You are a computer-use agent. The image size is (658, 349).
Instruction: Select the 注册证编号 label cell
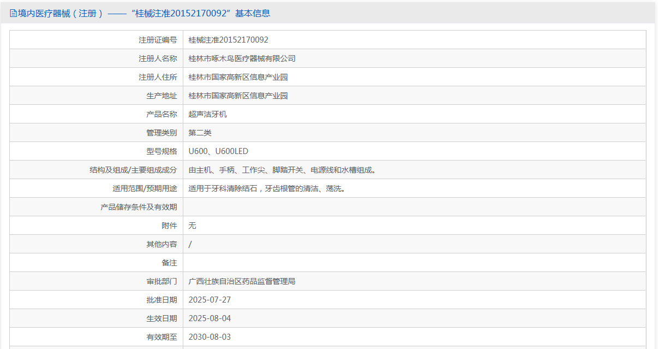click(x=97, y=40)
